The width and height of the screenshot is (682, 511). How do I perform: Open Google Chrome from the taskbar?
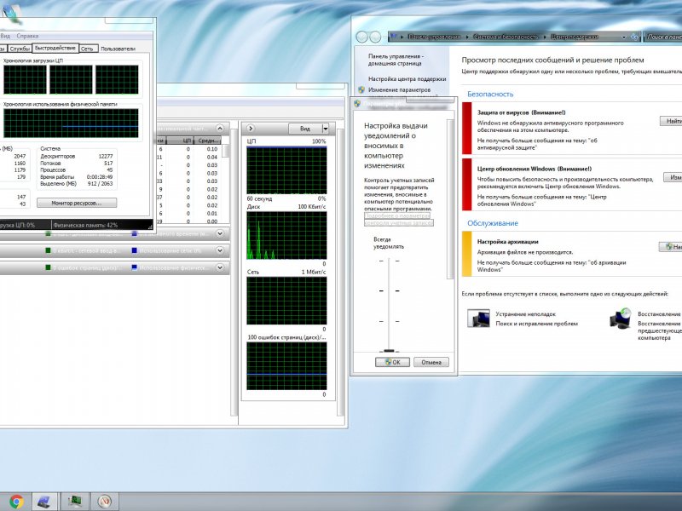coord(16,502)
